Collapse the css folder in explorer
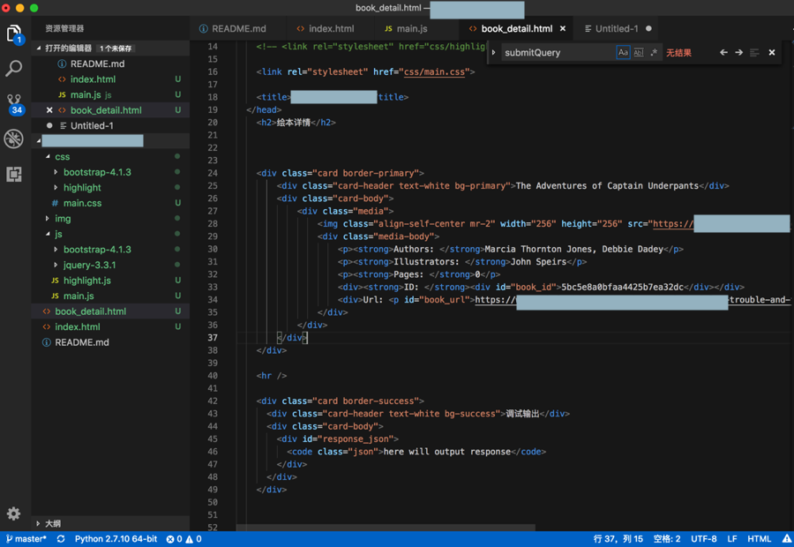Image resolution: width=794 pixels, height=547 pixels. pos(62,157)
